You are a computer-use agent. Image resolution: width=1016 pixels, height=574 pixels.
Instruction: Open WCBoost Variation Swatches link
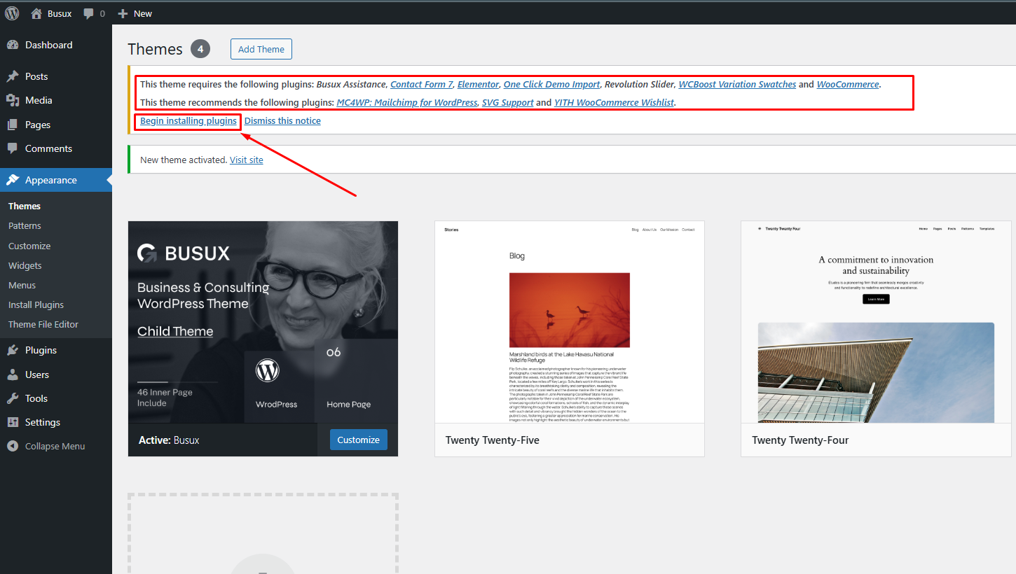tap(737, 84)
